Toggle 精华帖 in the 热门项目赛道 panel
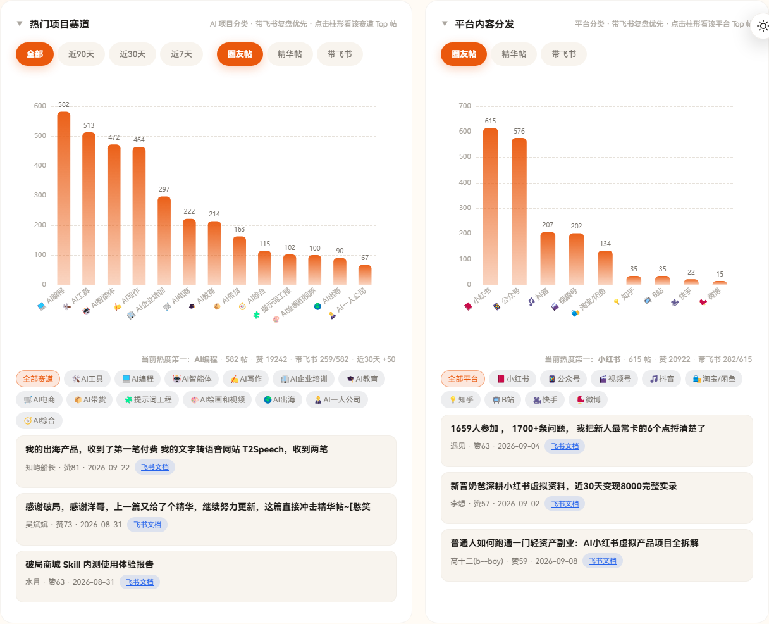769x624 pixels. [290, 54]
